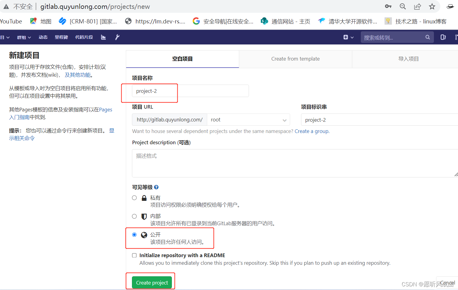Click the 可见等级 help question mark icon

coord(156,187)
